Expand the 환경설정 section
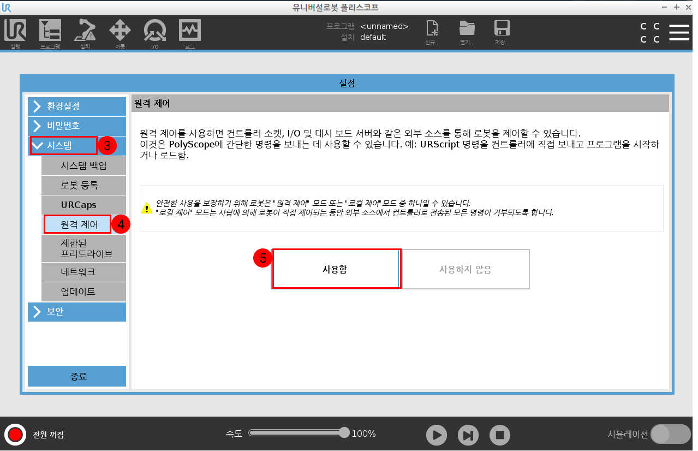Image resolution: width=698 pixels, height=451 pixels. click(x=77, y=106)
